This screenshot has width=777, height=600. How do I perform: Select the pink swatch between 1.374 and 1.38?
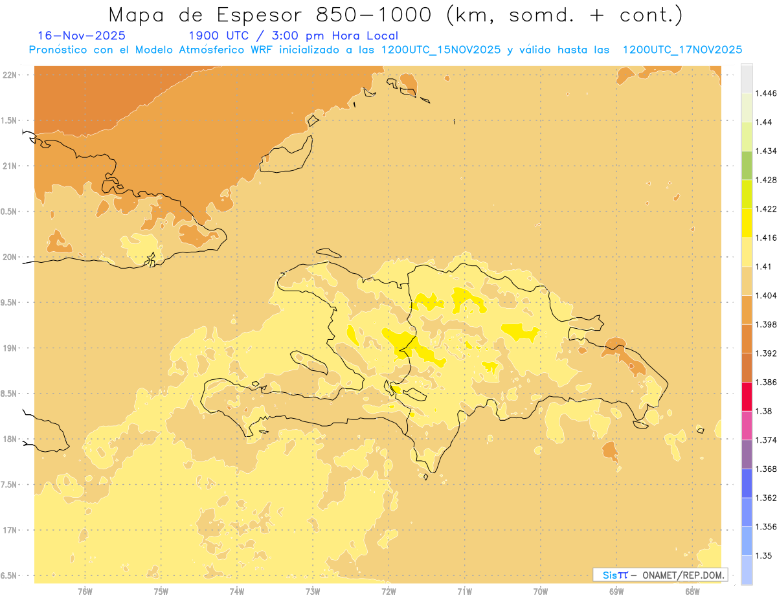pos(747,425)
